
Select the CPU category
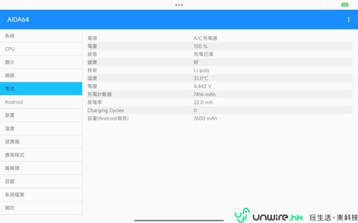pos(41,49)
